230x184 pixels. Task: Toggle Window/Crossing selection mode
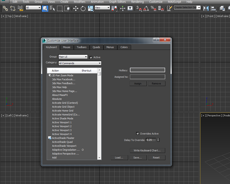coord(67,8)
